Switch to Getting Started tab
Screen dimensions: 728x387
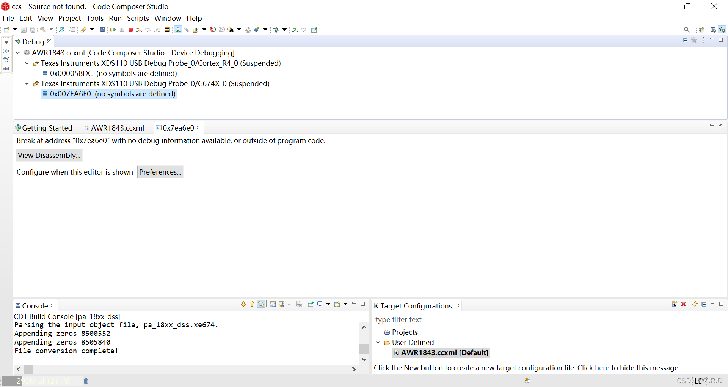tap(44, 128)
